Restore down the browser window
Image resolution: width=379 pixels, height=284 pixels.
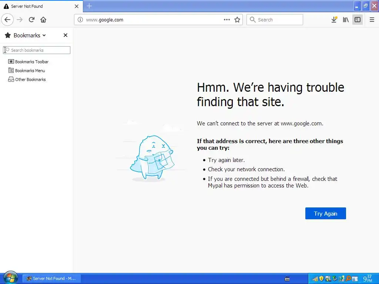coord(366,6)
